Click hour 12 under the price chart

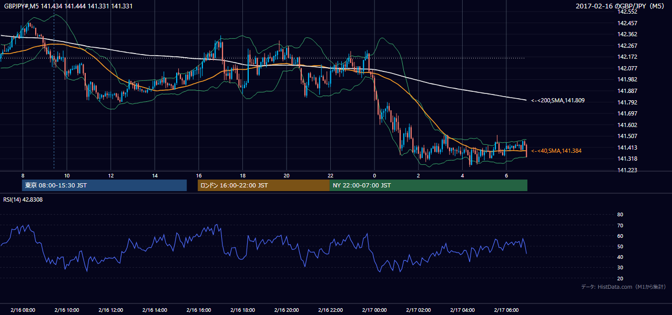(x=110, y=176)
